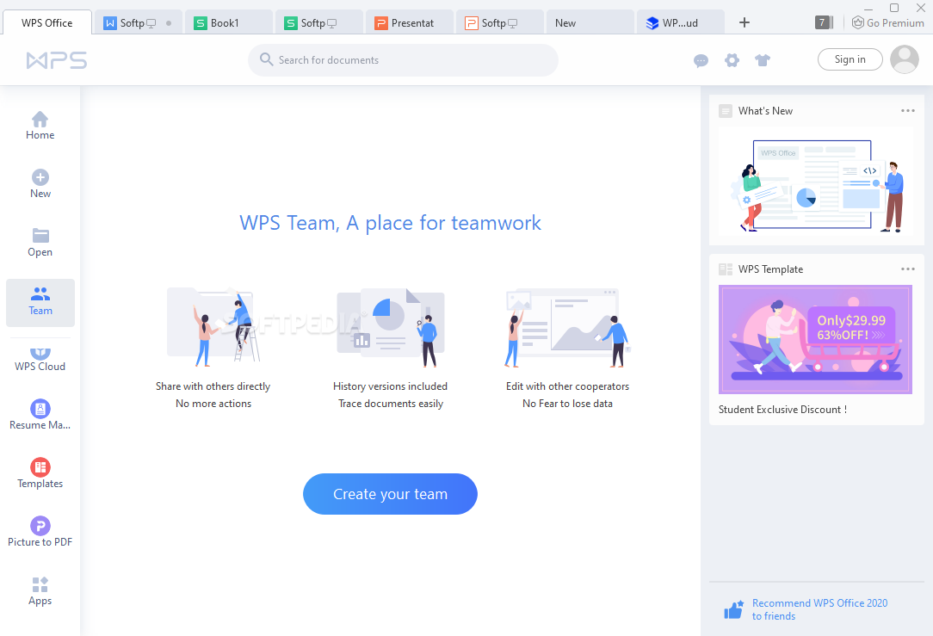933x636 pixels.
Task: Click the Search for documents field
Action: coord(404,60)
